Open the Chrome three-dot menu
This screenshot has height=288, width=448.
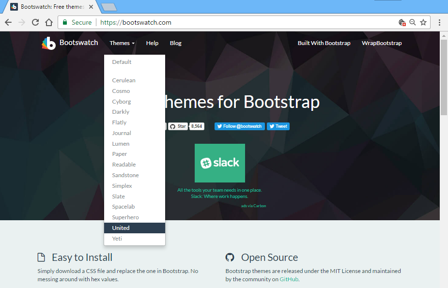[439, 22]
